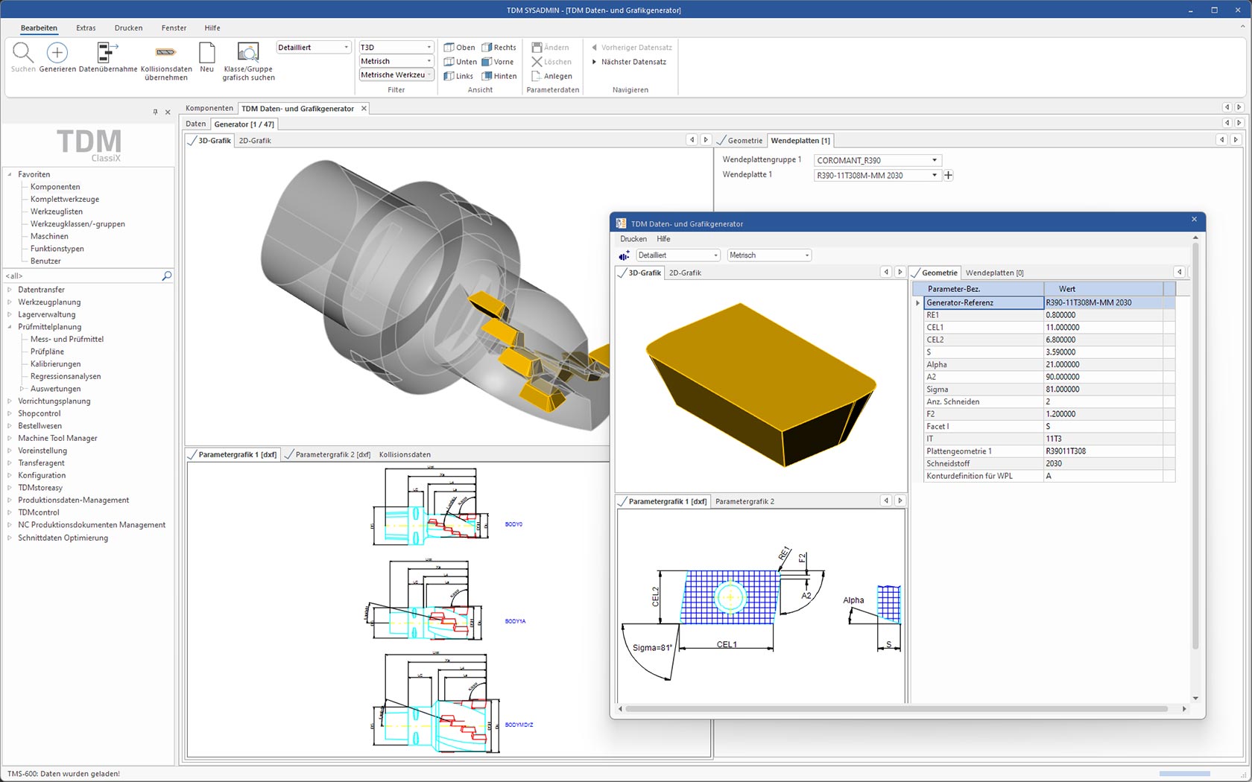The height and width of the screenshot is (782, 1252).
Task: Open Metrisch dropdown in dialog
Action: [x=806, y=255]
